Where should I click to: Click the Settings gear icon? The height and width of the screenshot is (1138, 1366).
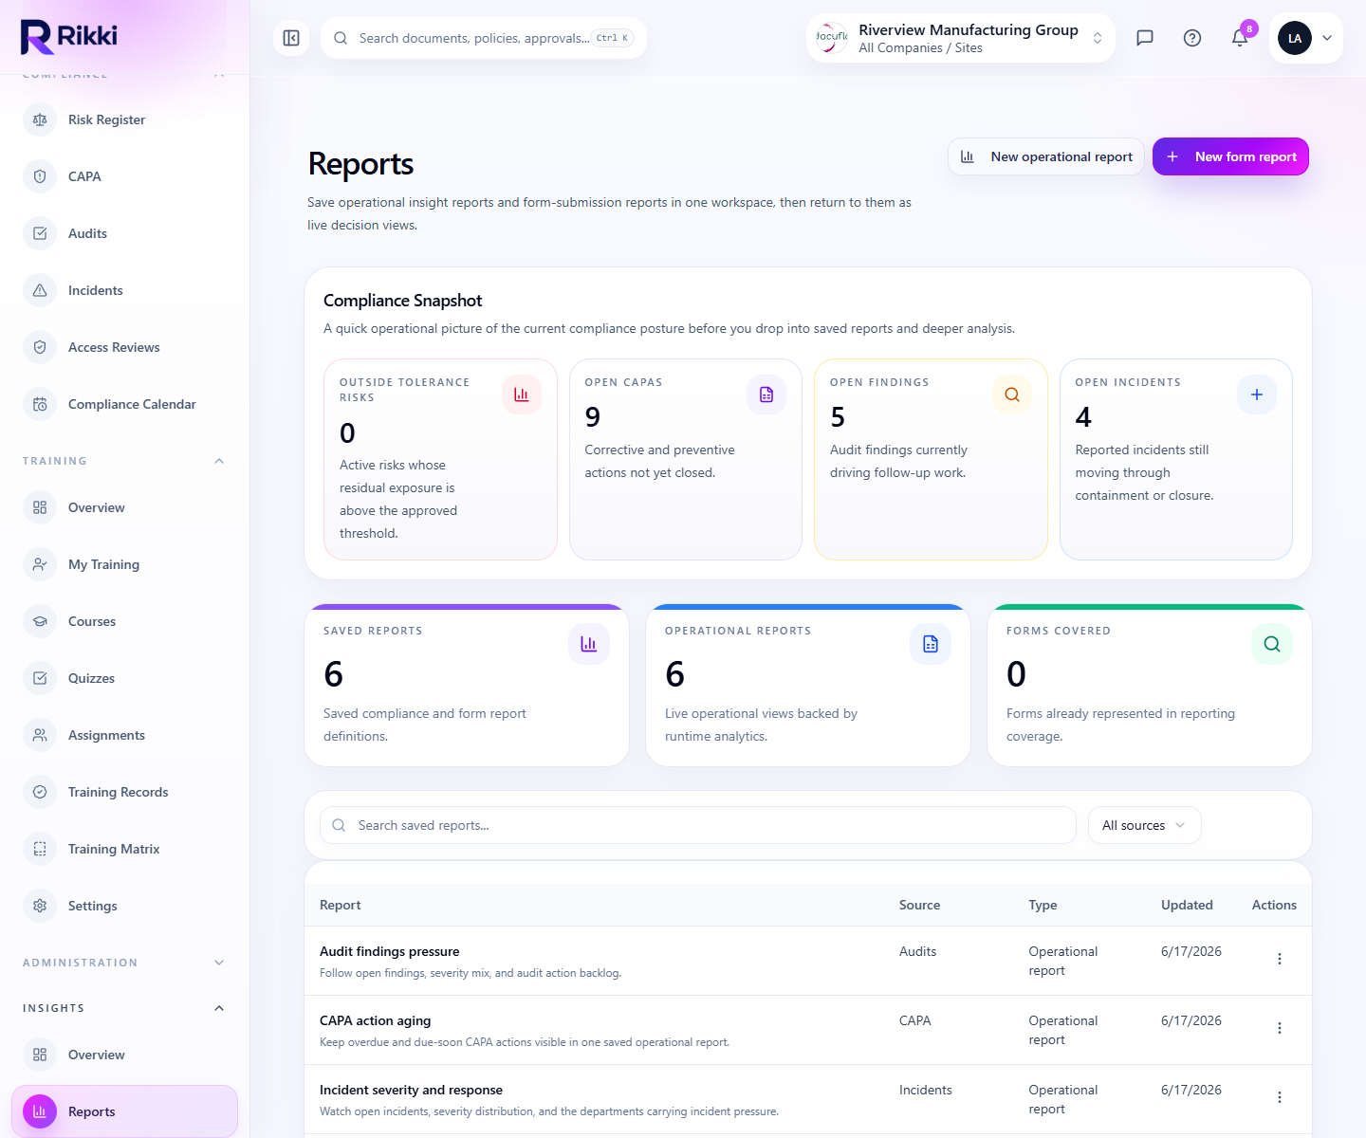40,906
